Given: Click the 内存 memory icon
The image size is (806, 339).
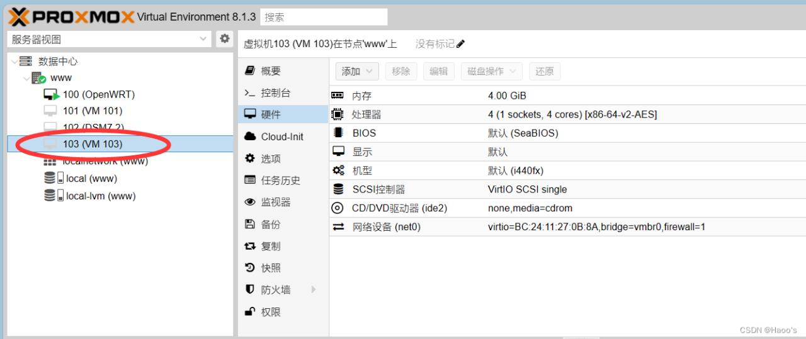Looking at the screenshot, I should tap(338, 96).
